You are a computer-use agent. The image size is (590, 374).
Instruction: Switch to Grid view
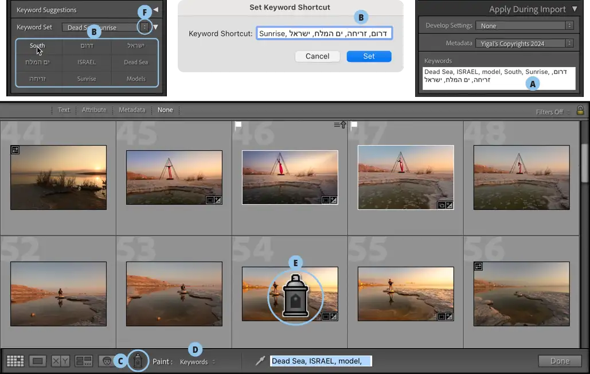pos(15,361)
